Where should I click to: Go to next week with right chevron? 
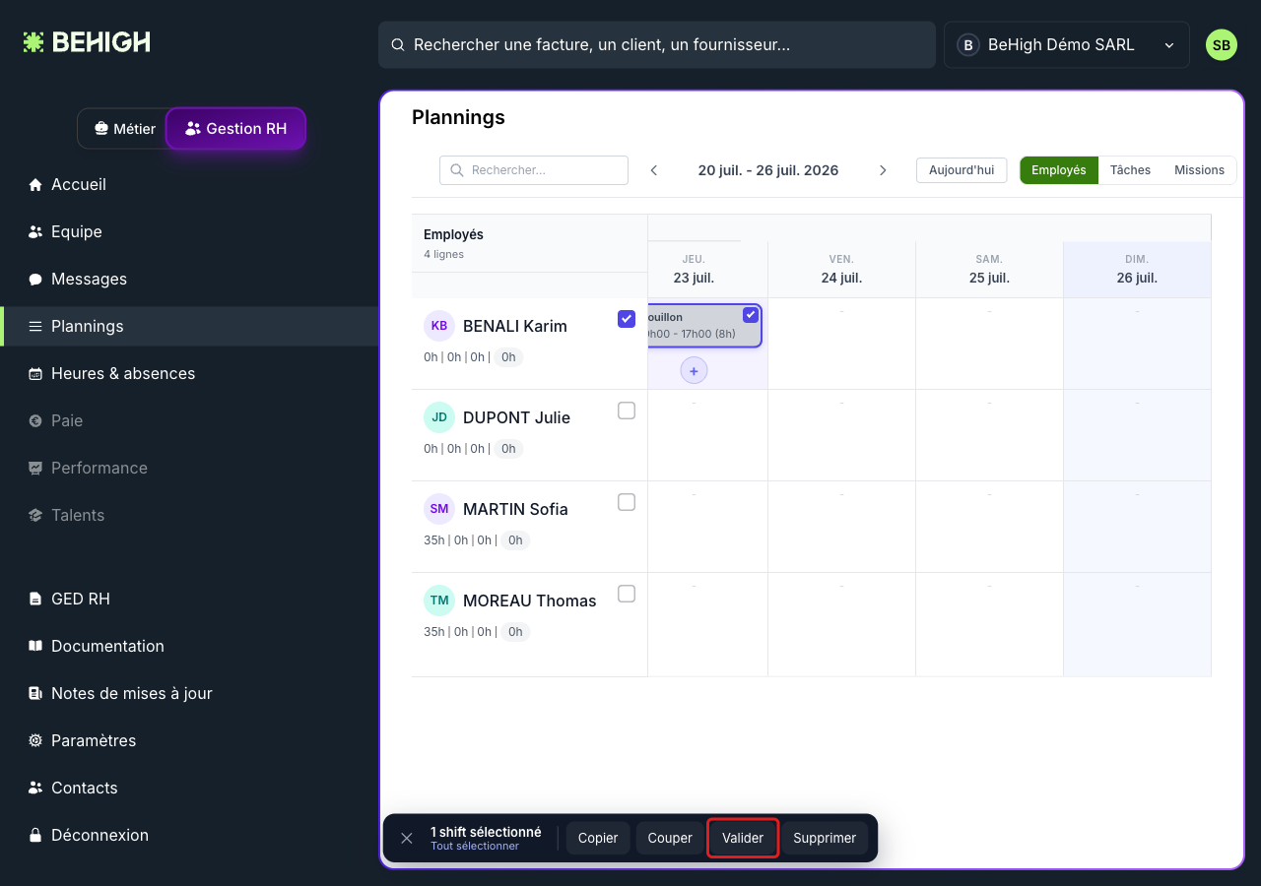883,170
